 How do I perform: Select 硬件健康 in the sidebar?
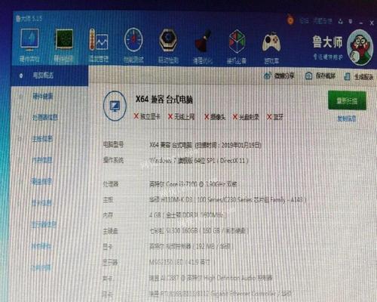[x=43, y=96]
